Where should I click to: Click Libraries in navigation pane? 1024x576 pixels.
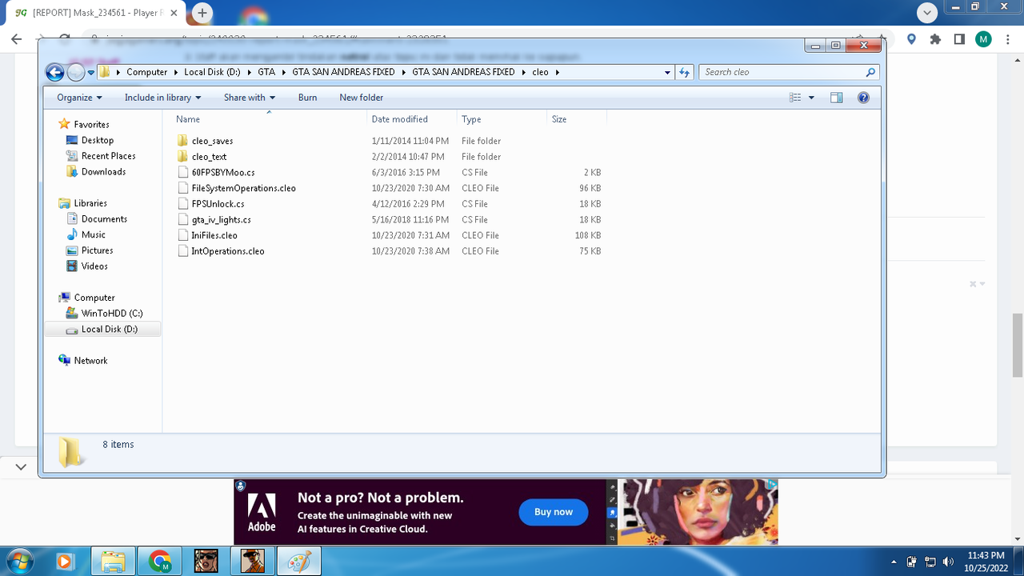(x=90, y=203)
